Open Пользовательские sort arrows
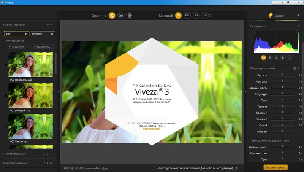Viewport: 304px width, 172px height. [x=47, y=154]
